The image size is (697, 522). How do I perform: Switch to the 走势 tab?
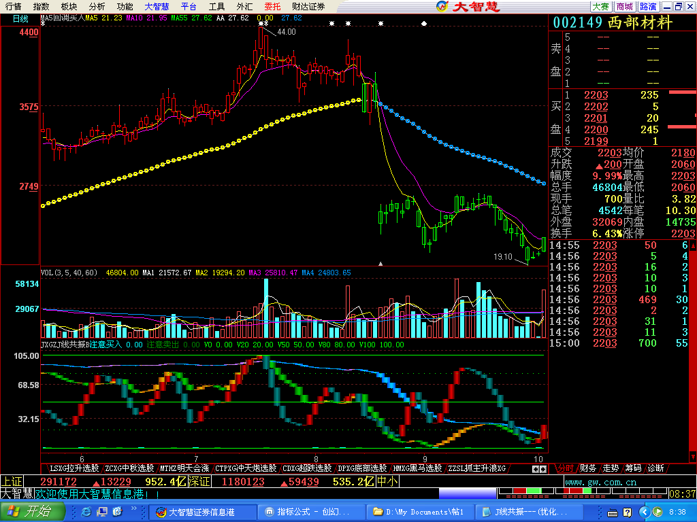click(611, 468)
